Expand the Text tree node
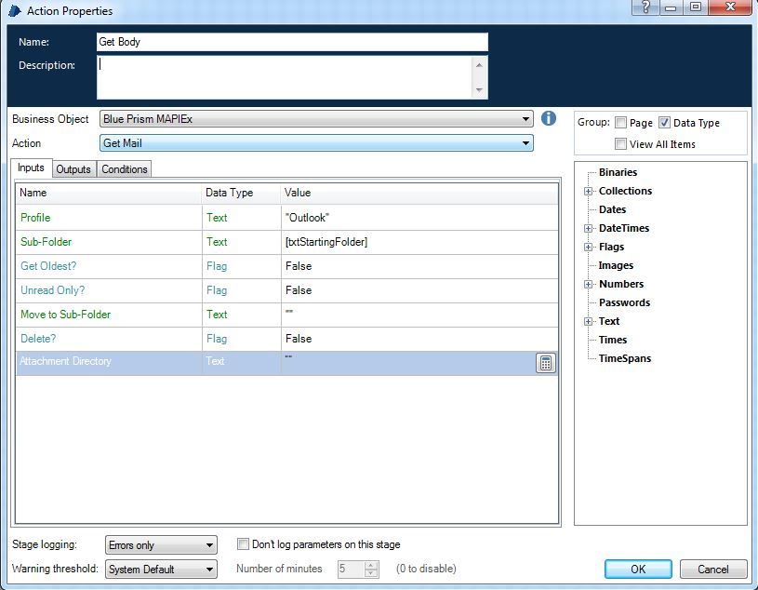 pyautogui.click(x=588, y=322)
